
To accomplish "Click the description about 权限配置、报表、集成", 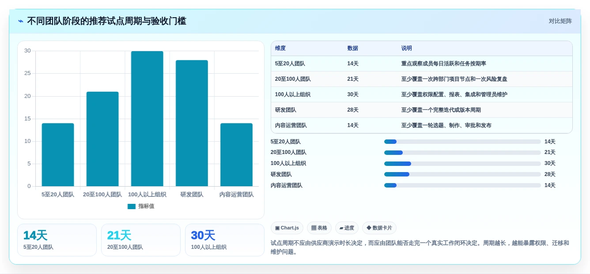I will click(454, 94).
